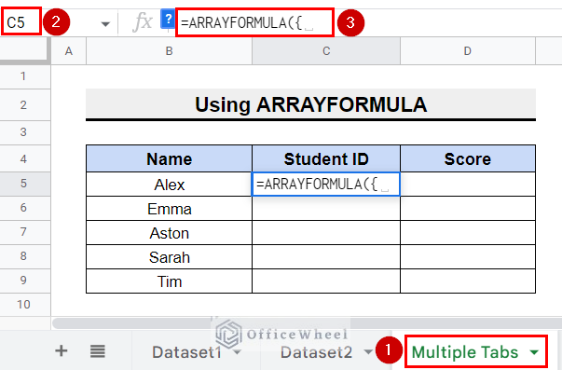Select column A header

[69, 51]
